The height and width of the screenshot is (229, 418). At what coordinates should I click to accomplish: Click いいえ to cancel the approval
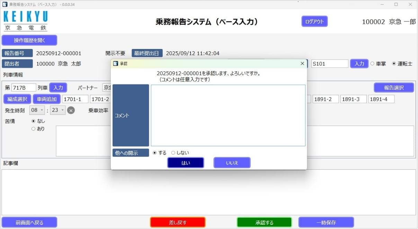(x=232, y=162)
